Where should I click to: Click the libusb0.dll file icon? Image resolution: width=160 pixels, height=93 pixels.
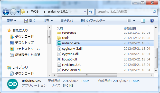59,59
